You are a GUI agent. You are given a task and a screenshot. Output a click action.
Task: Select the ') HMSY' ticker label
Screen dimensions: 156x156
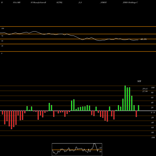click(x=103, y=2)
